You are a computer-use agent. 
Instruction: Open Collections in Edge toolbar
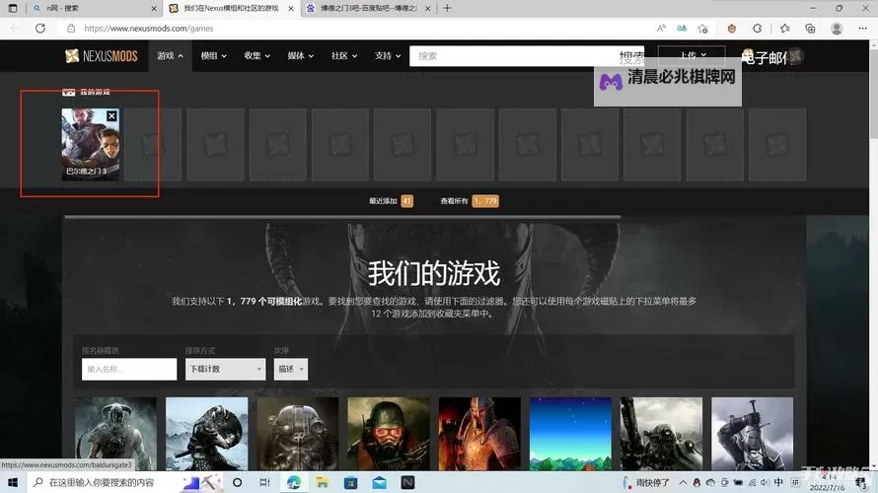click(x=810, y=28)
